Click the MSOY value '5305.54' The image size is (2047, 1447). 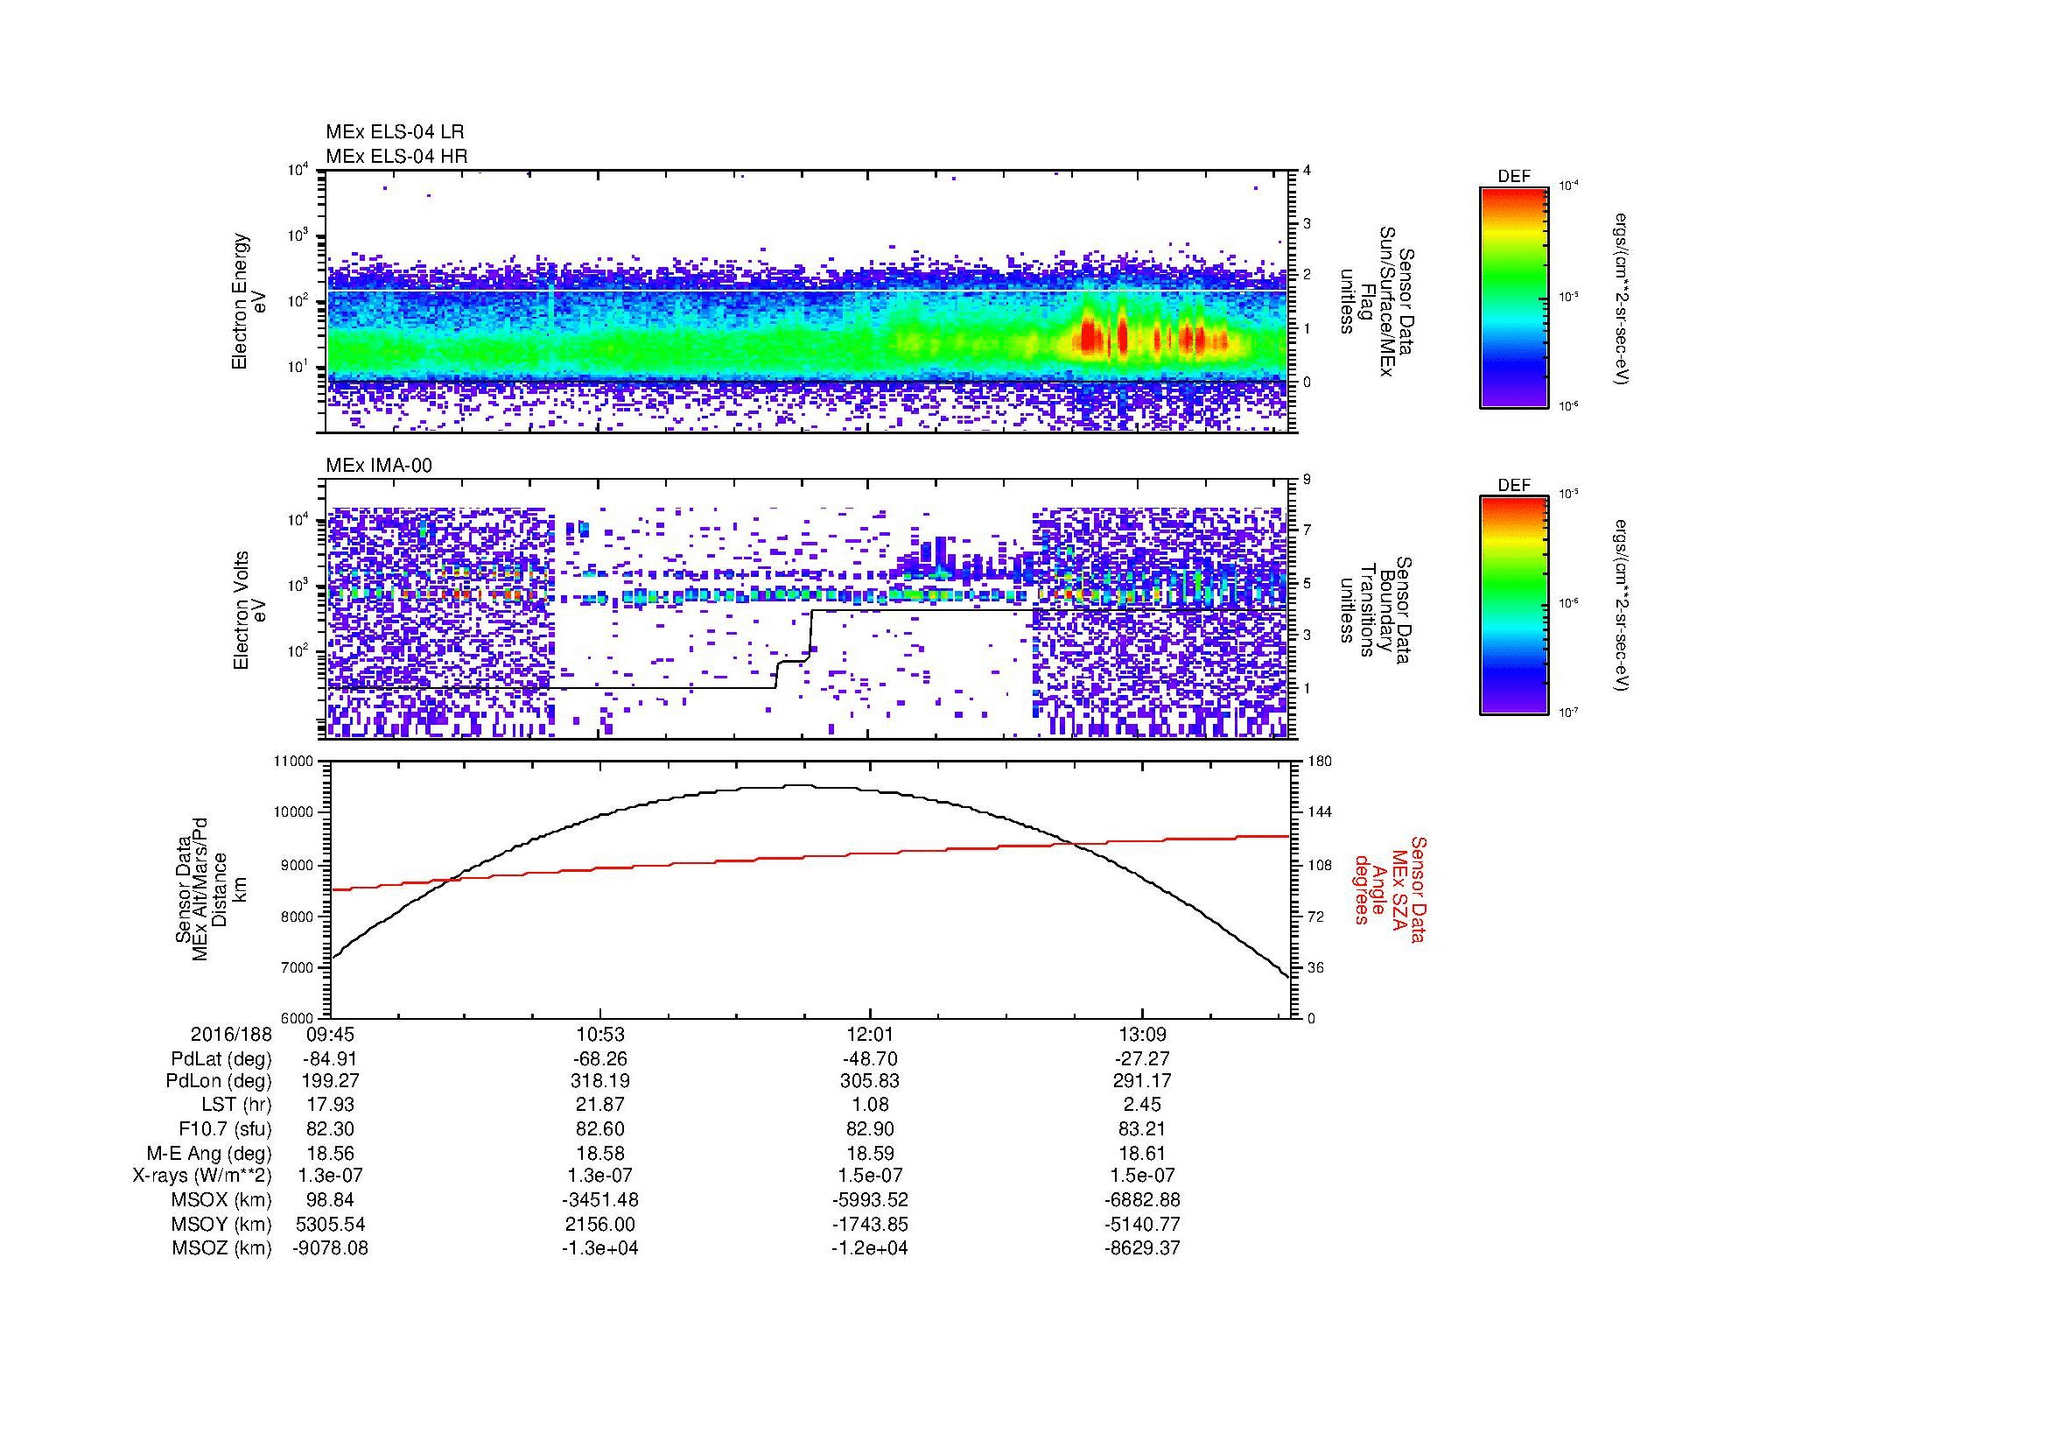click(331, 1224)
